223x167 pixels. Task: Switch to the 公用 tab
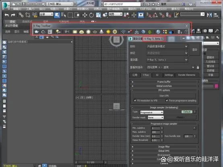click(135, 75)
